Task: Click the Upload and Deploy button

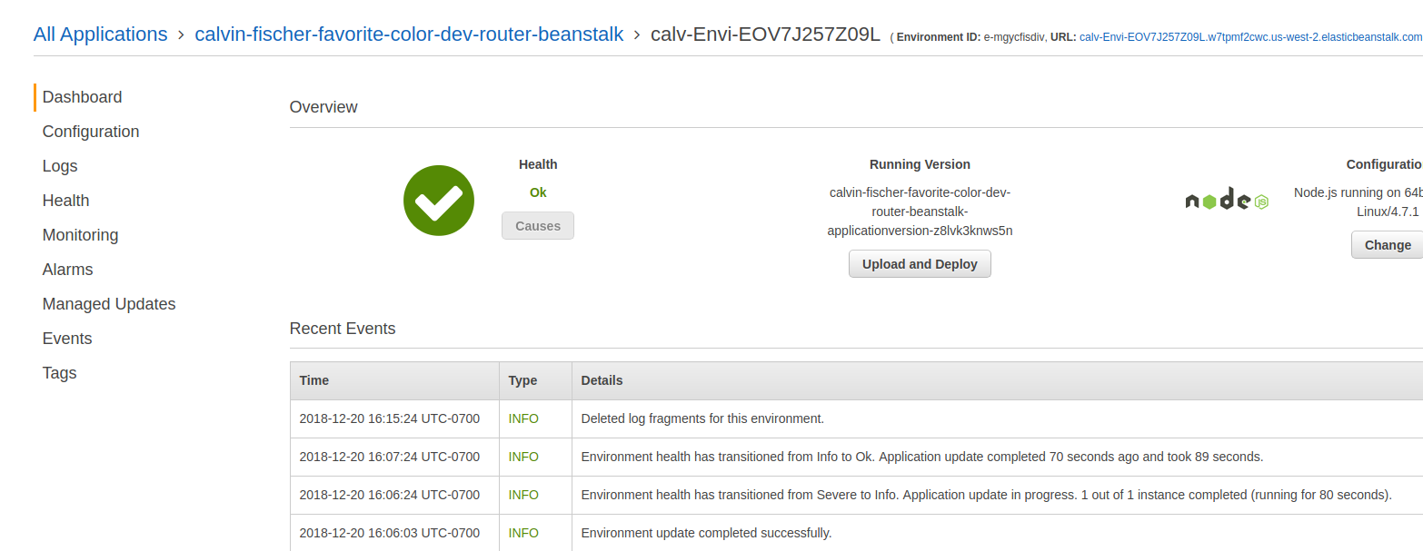Action: coord(920,264)
